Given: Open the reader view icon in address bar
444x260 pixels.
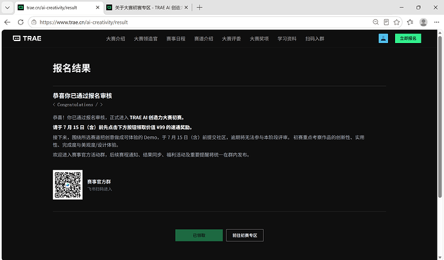Looking at the screenshot, I should point(386,22).
